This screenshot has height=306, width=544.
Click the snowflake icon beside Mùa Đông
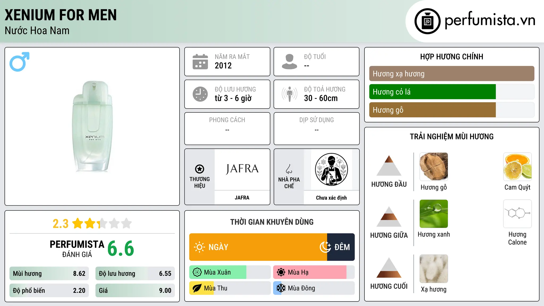[281, 288]
